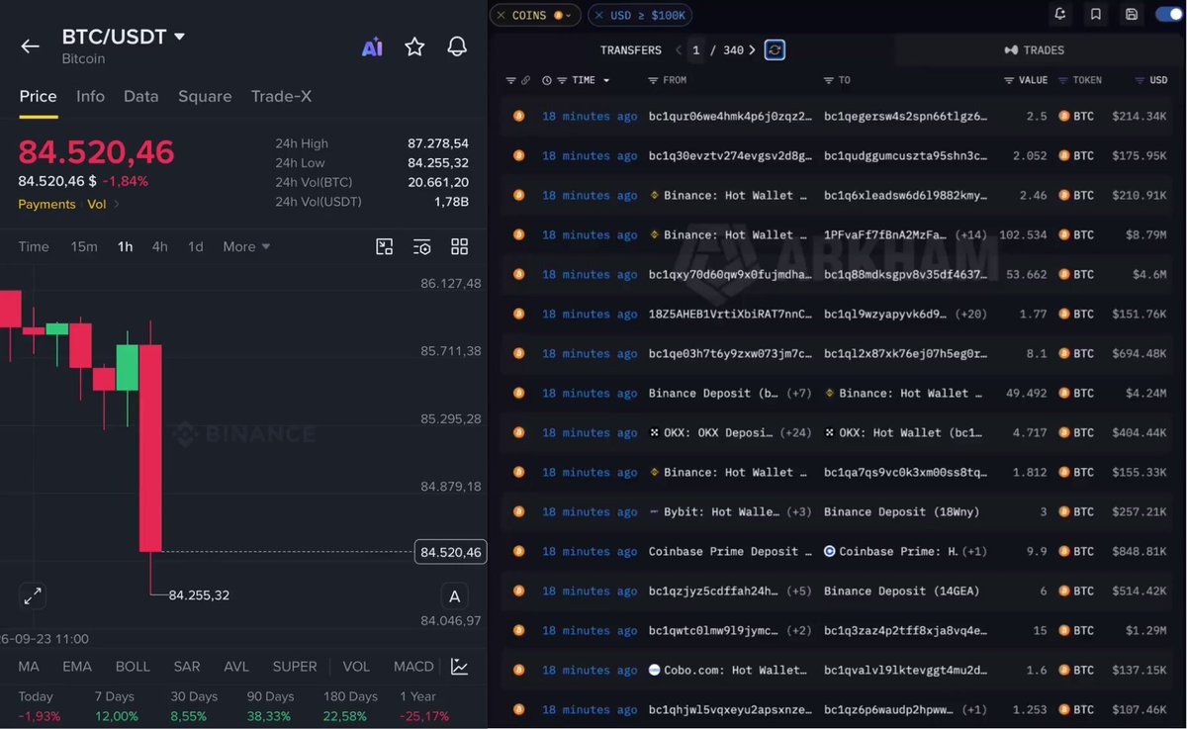Switch to the Info tab
The image size is (1187, 729).
[x=90, y=96]
